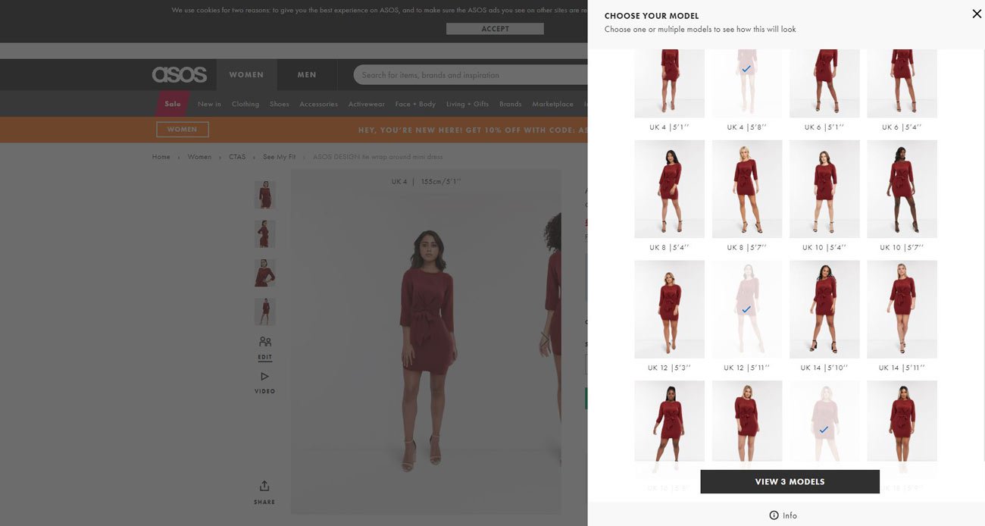Select the UK 8 5'4'' model
Screen dimensions: 985x526
click(670, 189)
